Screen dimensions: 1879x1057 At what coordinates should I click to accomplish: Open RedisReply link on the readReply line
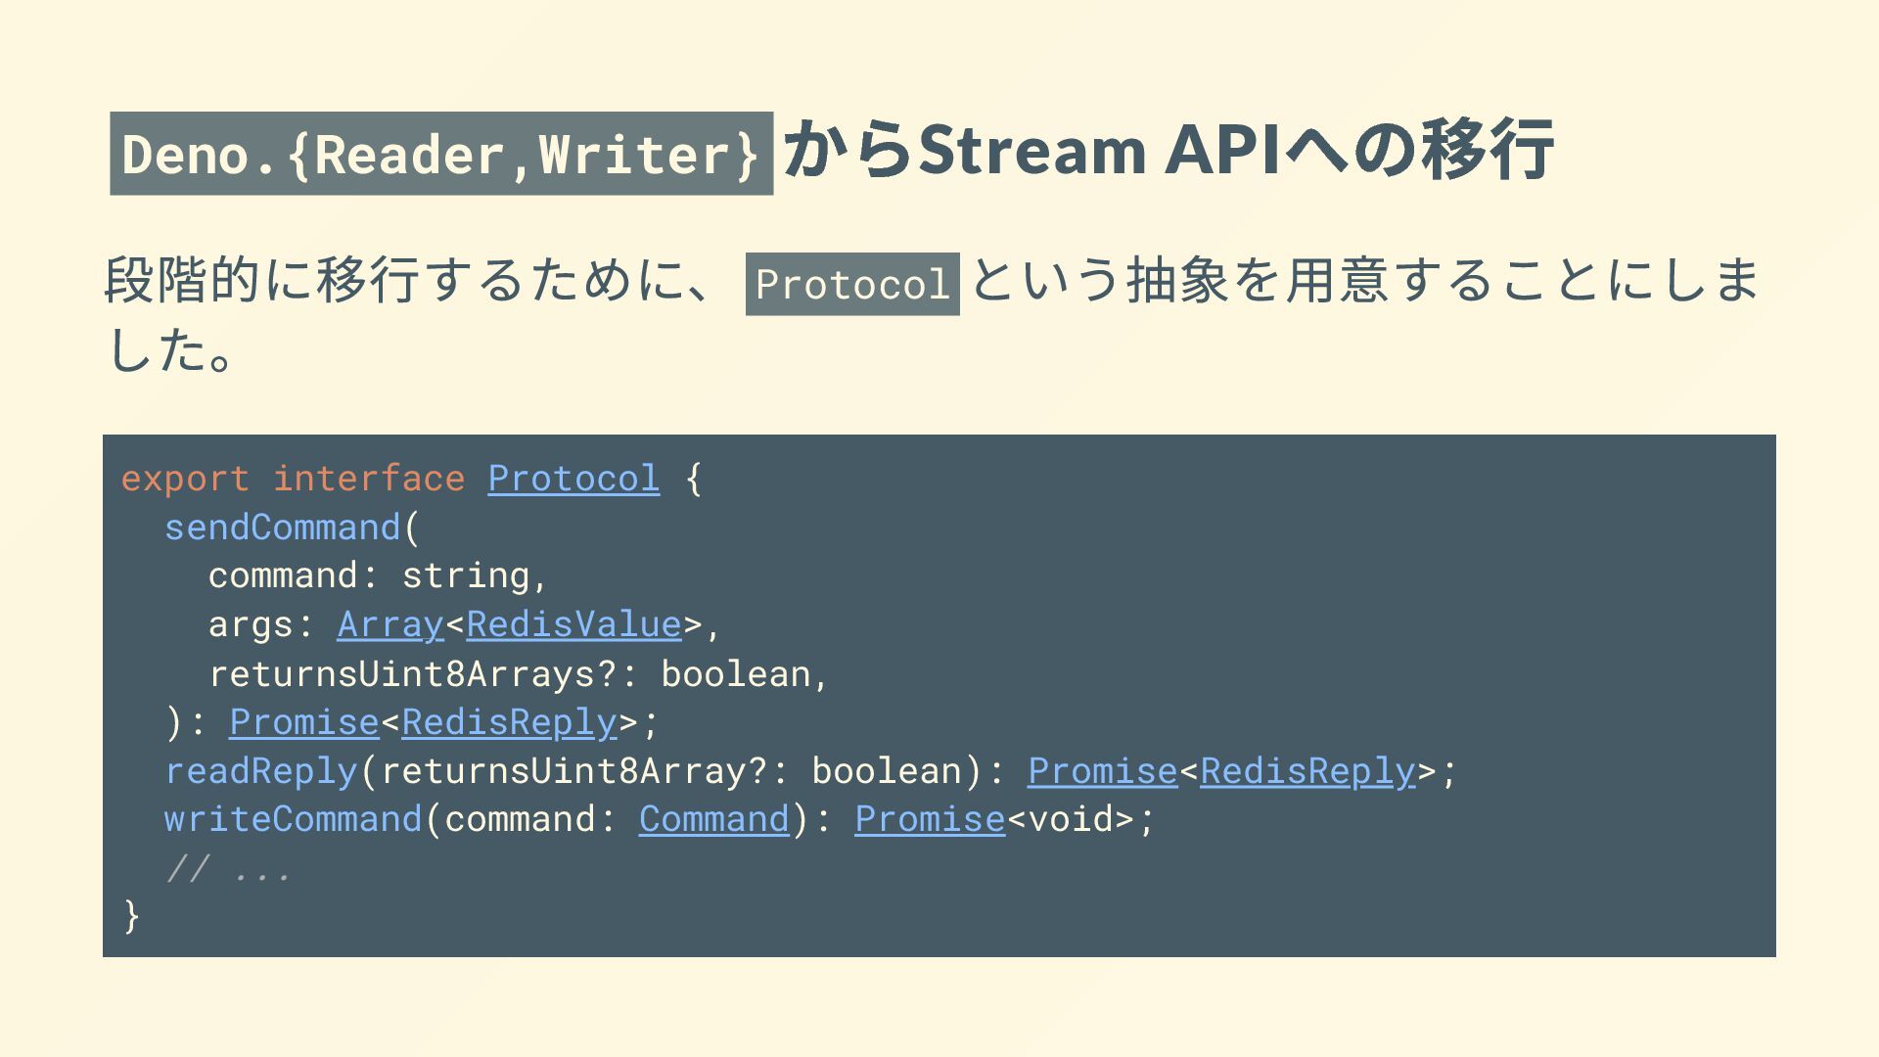point(1307,771)
